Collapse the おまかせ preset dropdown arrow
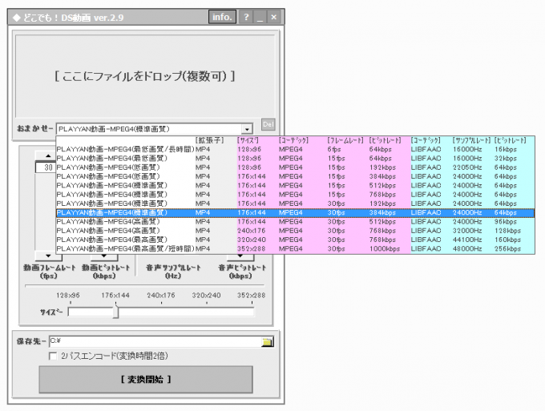Image resolution: width=545 pixels, height=411 pixels. 248,128
